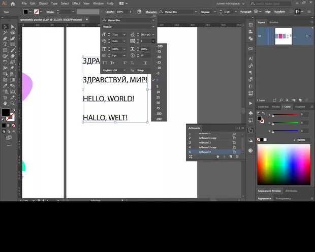The width and height of the screenshot is (315, 252).
Task: Open the Links panel icon
Action: pyautogui.click(x=250, y=48)
